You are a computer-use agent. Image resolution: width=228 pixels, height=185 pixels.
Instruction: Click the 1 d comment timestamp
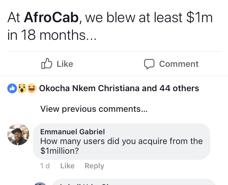[x=45, y=166]
